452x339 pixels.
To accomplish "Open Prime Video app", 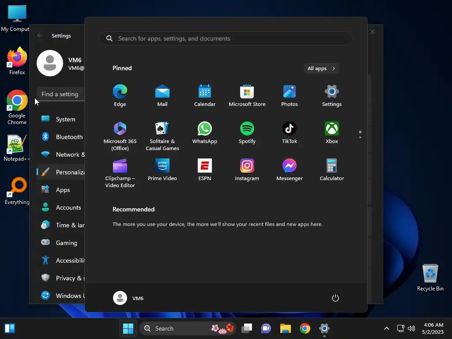I will (162, 170).
